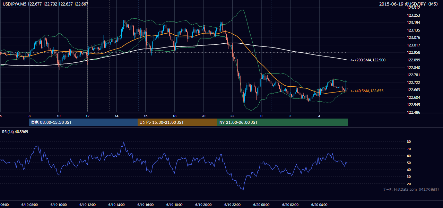Click RSI scale value 80
This screenshot has height=208, width=443.
tap(409, 142)
